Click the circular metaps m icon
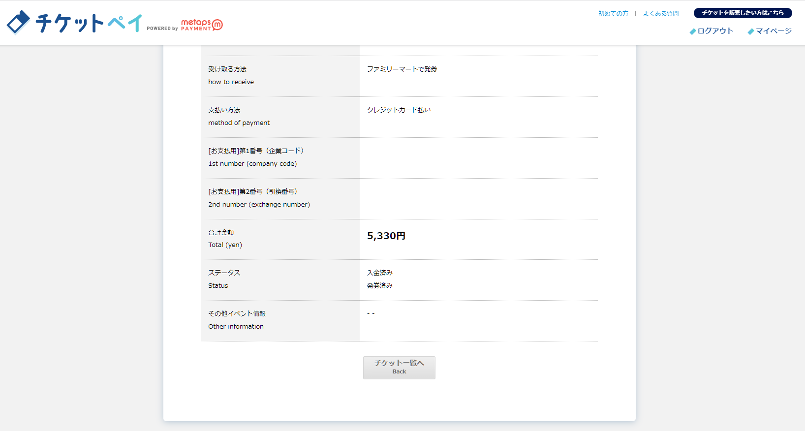 (x=217, y=25)
